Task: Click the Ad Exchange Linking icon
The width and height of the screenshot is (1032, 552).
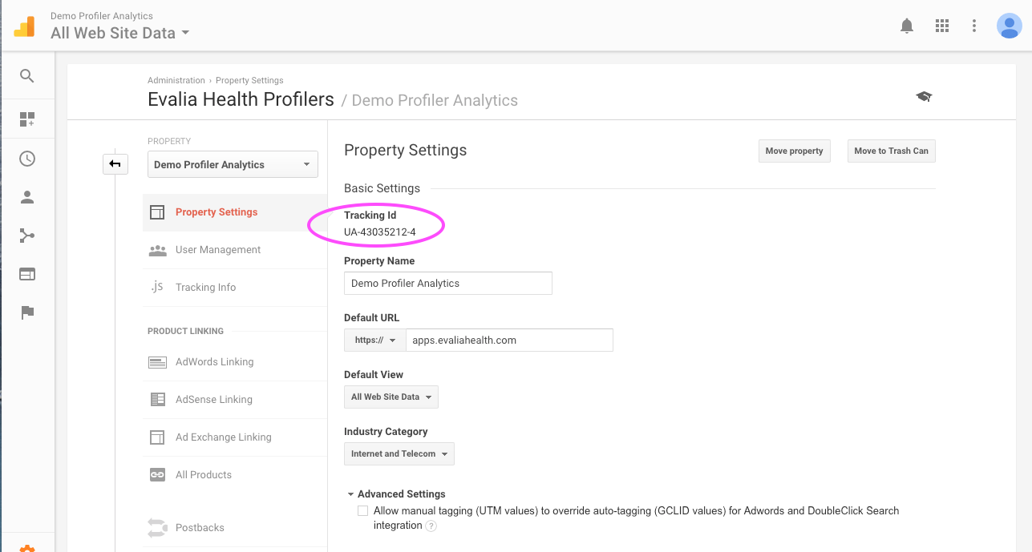Action: click(157, 437)
